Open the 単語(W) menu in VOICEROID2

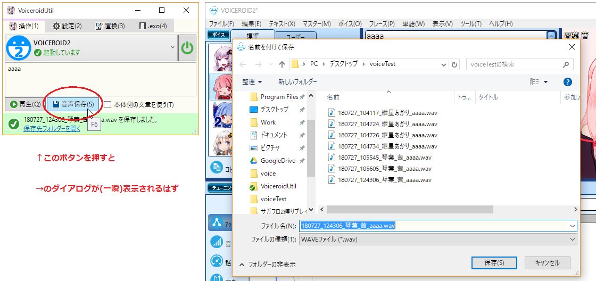(x=413, y=23)
